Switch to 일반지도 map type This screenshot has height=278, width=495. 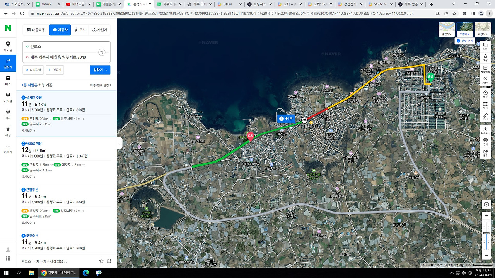(x=446, y=29)
